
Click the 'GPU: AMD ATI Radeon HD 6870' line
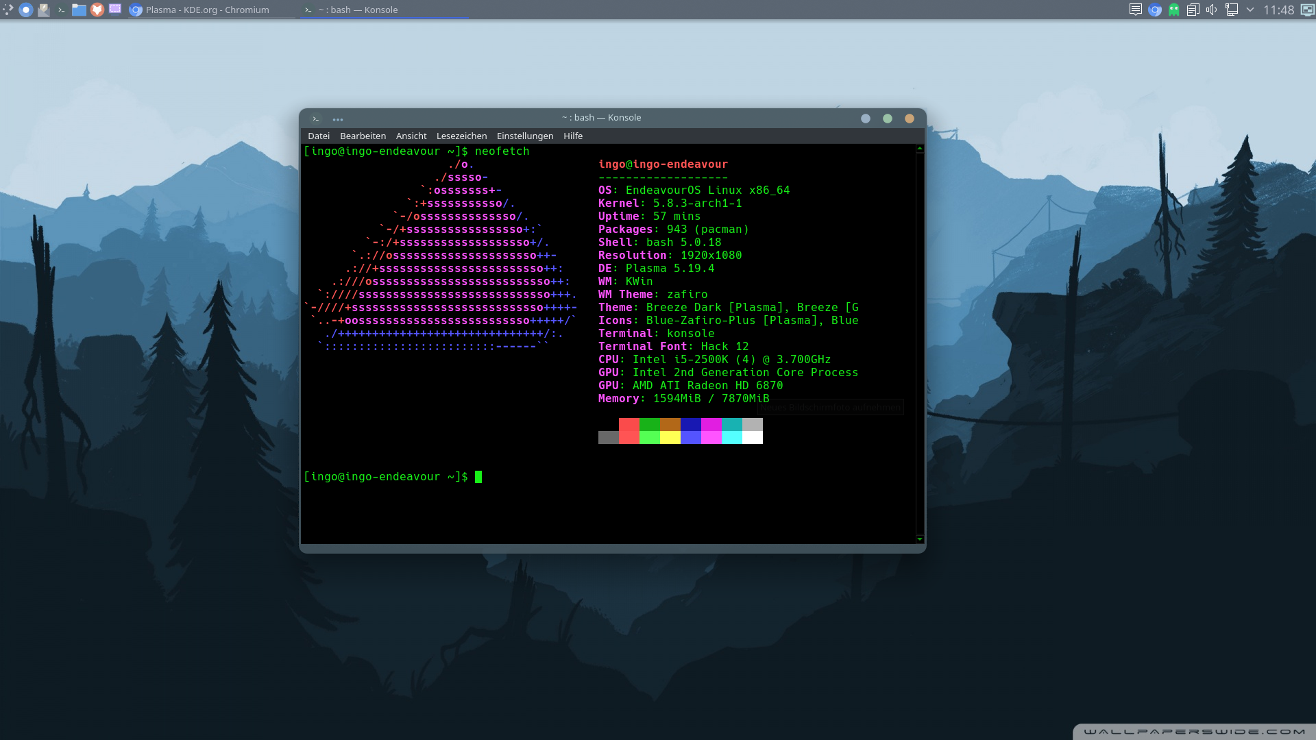691,386
